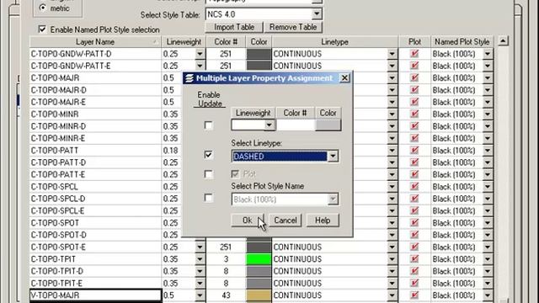The height and width of the screenshot is (303, 539).
Task: Open plot style dropdown for C-TOPO-SPOT-D
Action: click(x=488, y=235)
